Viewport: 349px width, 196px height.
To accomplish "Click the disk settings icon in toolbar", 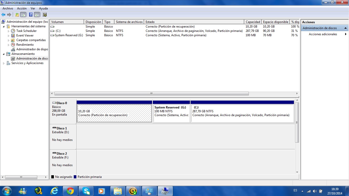I will pyautogui.click(x=45, y=15).
